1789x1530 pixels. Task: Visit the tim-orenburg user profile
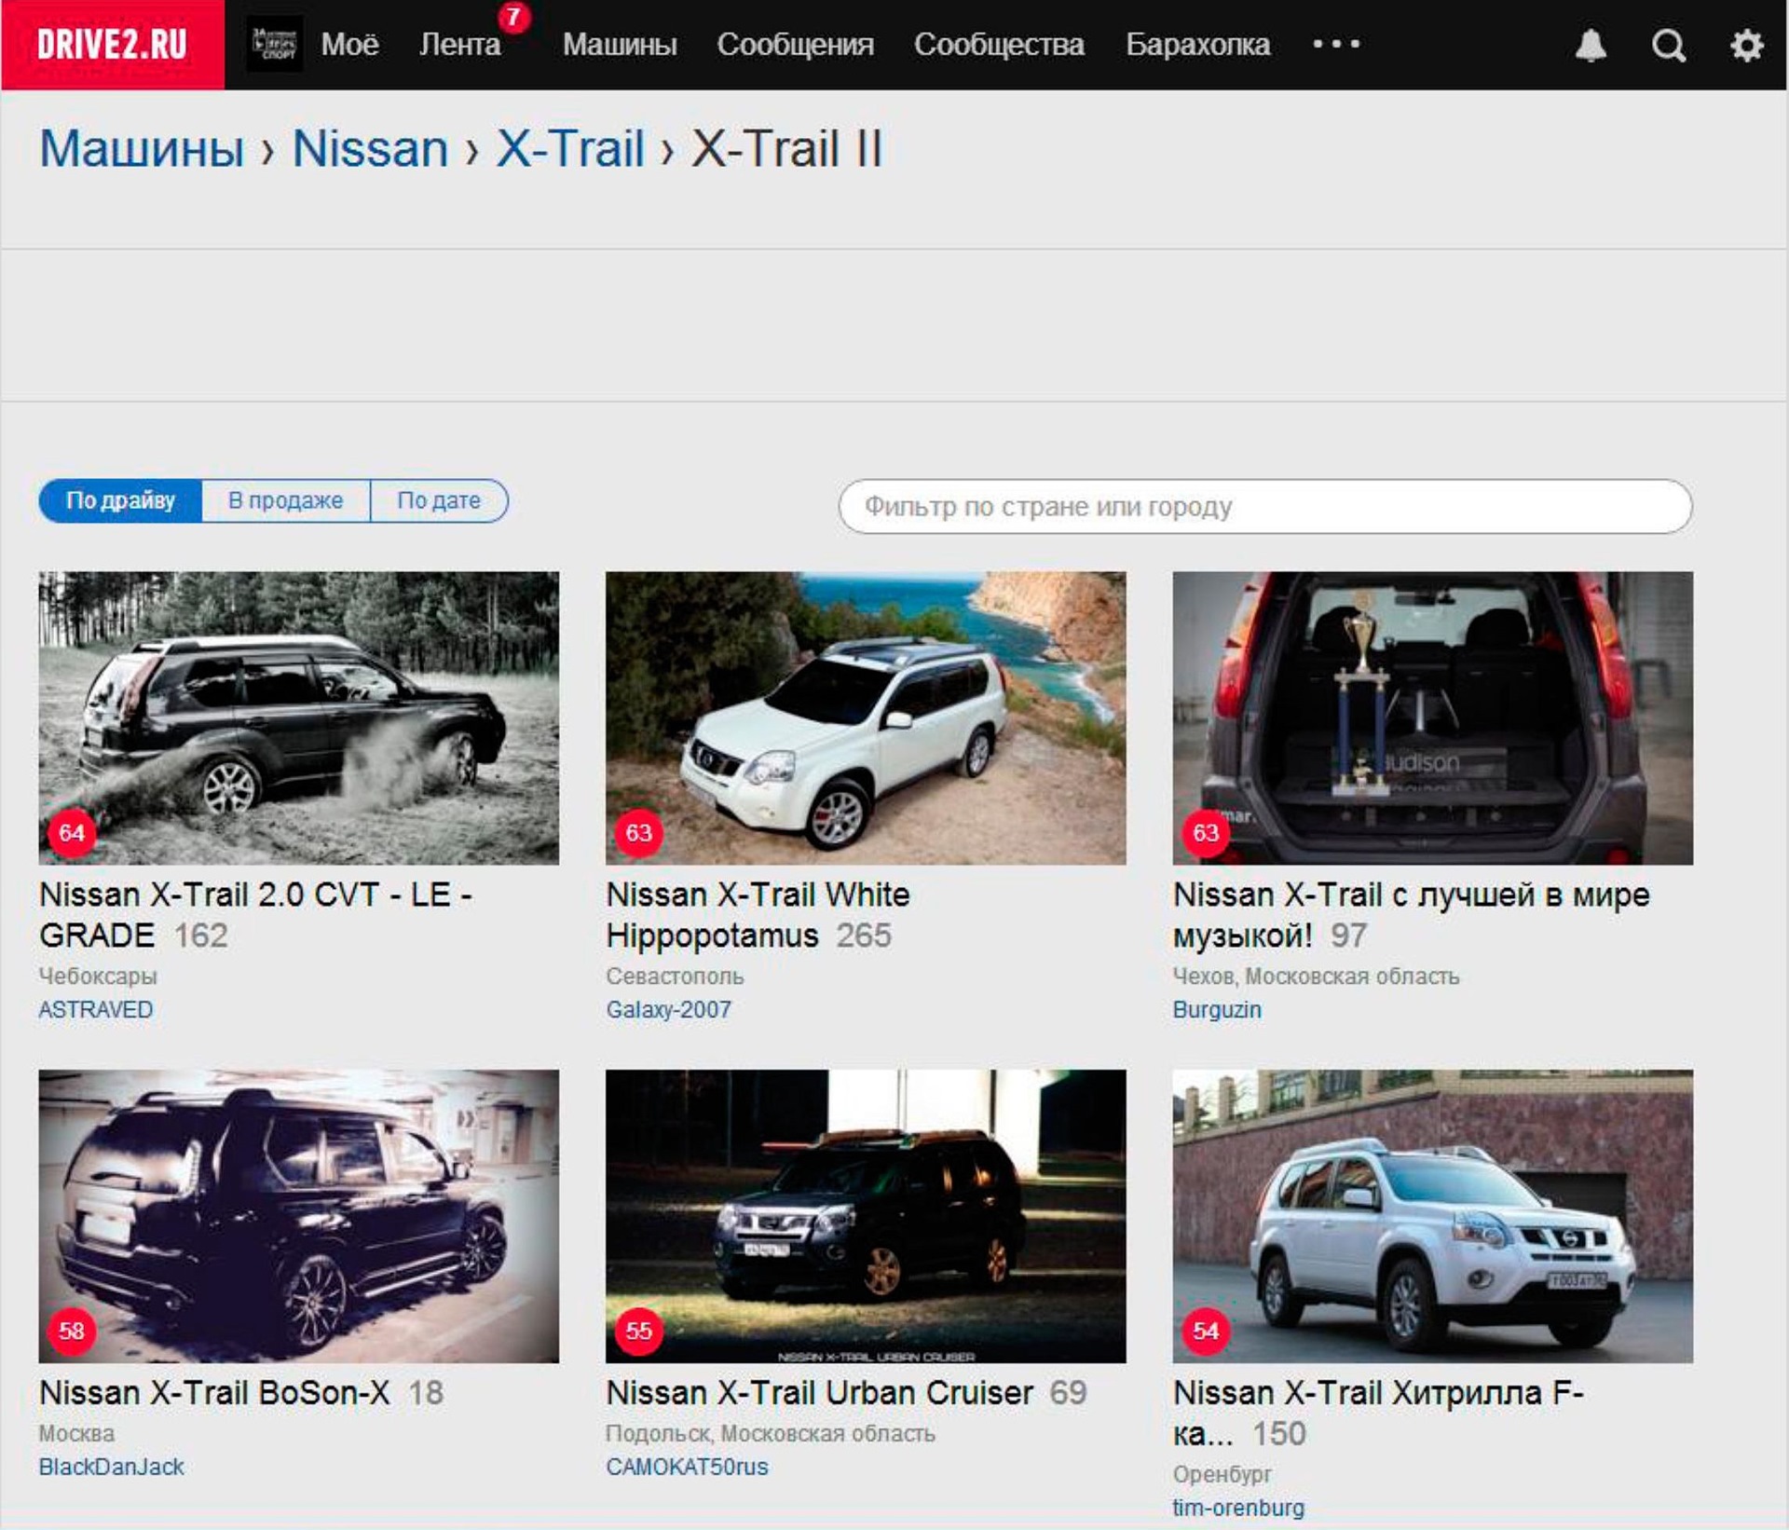pyautogui.click(x=1238, y=1508)
